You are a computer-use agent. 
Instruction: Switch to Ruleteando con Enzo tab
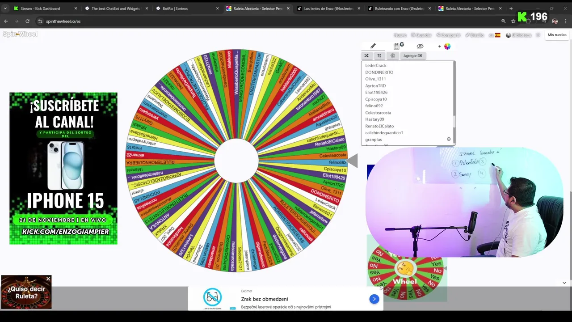[x=399, y=8]
